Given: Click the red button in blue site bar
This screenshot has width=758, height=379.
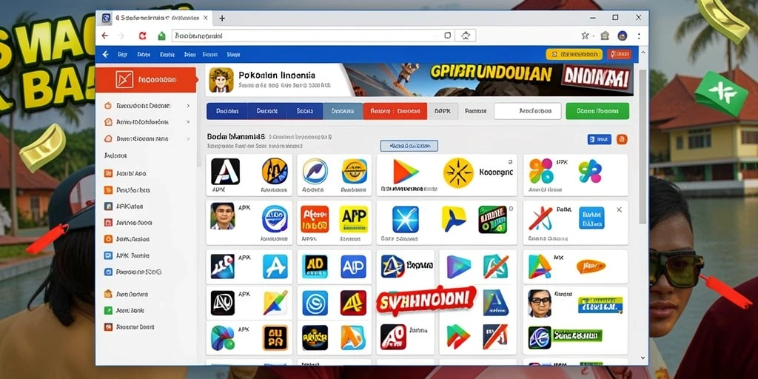Looking at the screenshot, I should coord(620,54).
